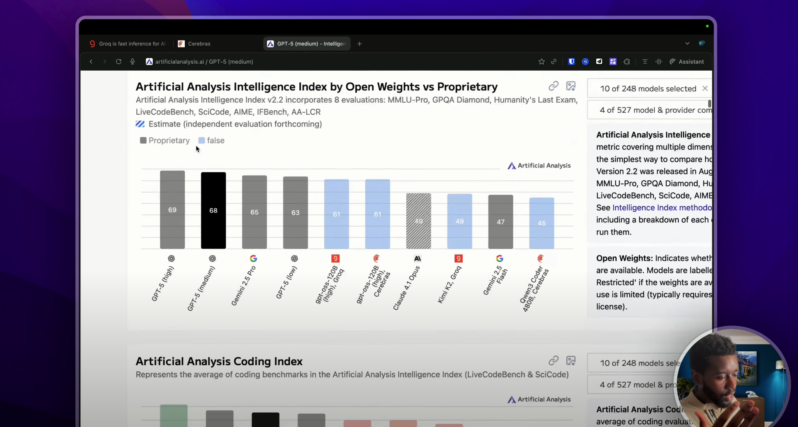Select the GPT-5 (low) bar valued 63

click(295, 213)
